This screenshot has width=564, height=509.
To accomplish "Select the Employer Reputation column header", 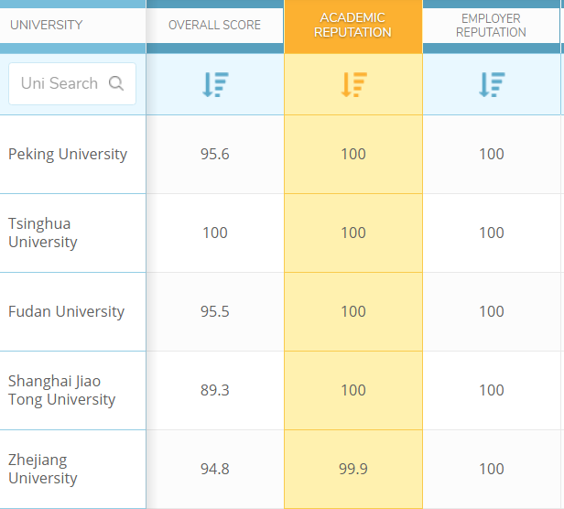I will point(491,26).
